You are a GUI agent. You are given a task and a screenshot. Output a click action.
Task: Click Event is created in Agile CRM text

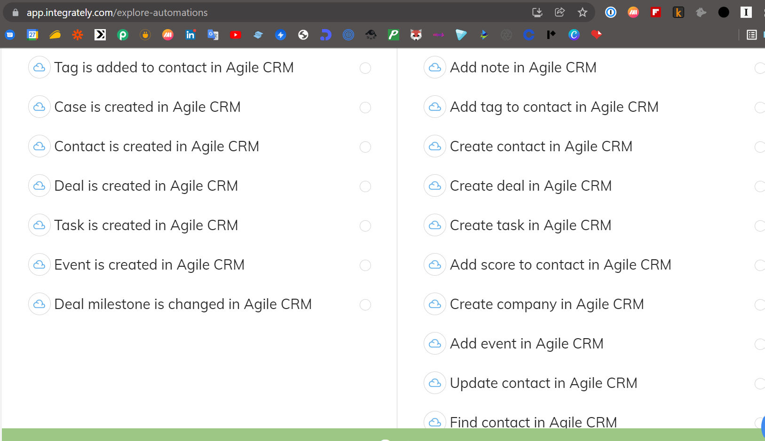point(149,265)
